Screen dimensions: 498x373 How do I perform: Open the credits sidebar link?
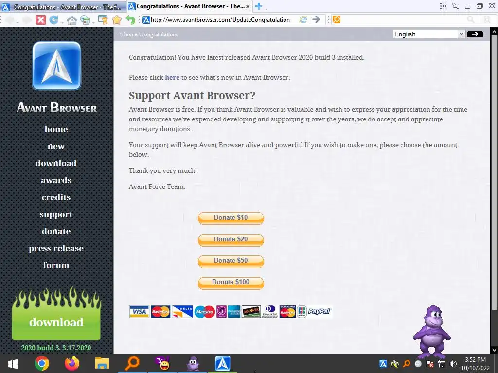[x=56, y=197]
